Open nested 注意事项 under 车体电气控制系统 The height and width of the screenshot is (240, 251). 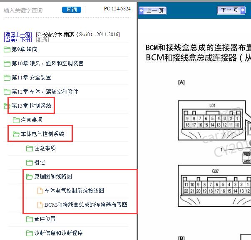click(45, 148)
